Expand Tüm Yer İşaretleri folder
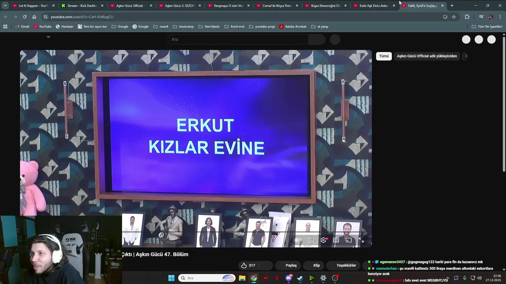This screenshot has height=284, width=506. pyautogui.click(x=487, y=26)
